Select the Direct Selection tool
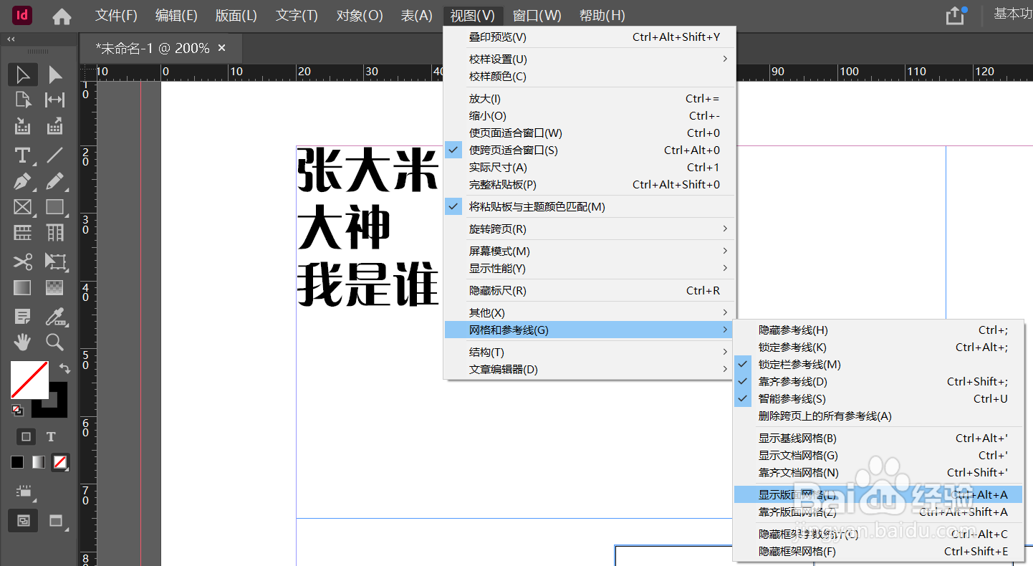1033x566 pixels. (55, 75)
